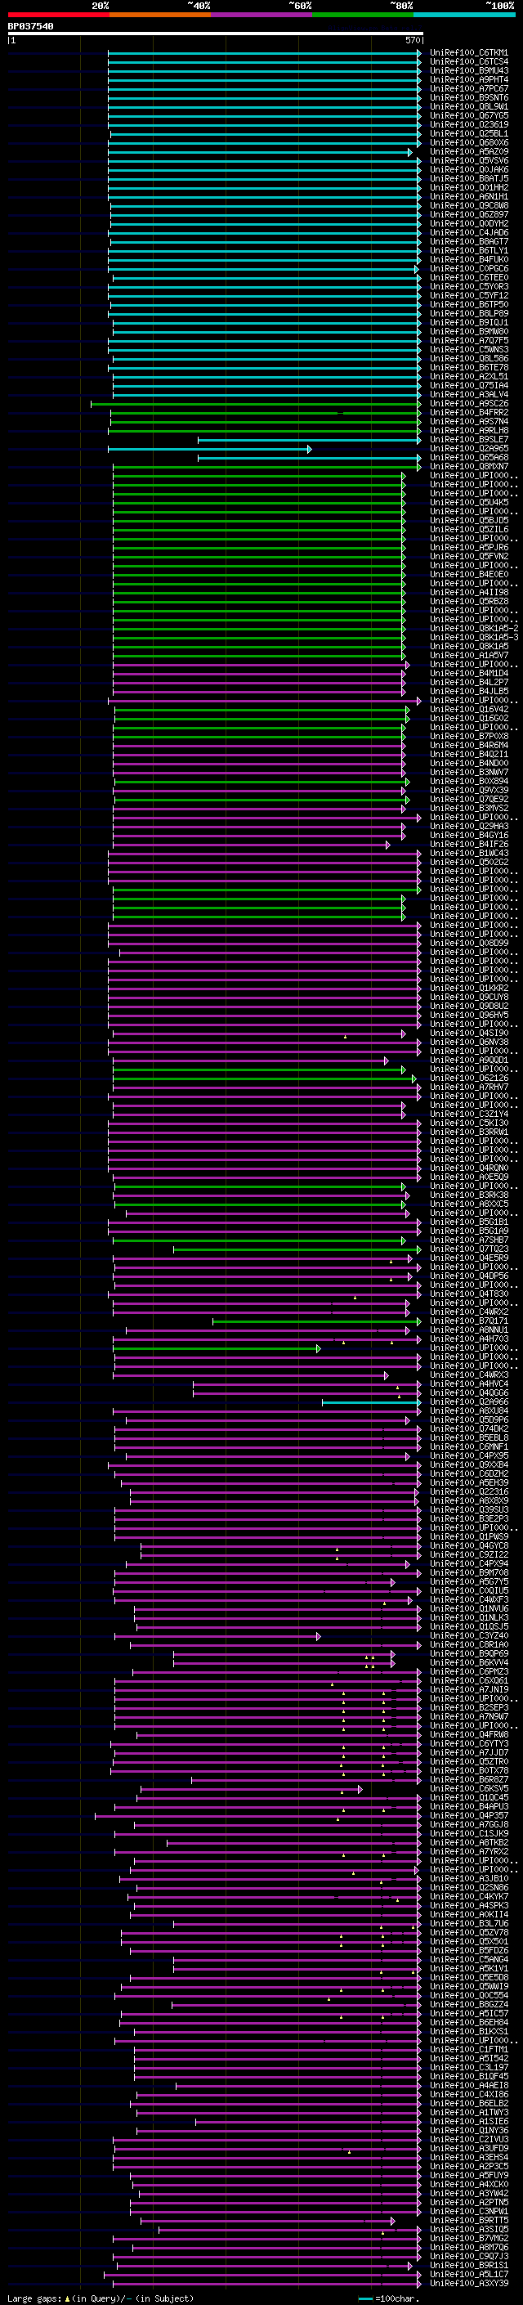Viewport: 523px width, 2305px height.
Task: Select the UniRef100_C0PGC6 label
Action: pyautogui.click(x=469, y=268)
